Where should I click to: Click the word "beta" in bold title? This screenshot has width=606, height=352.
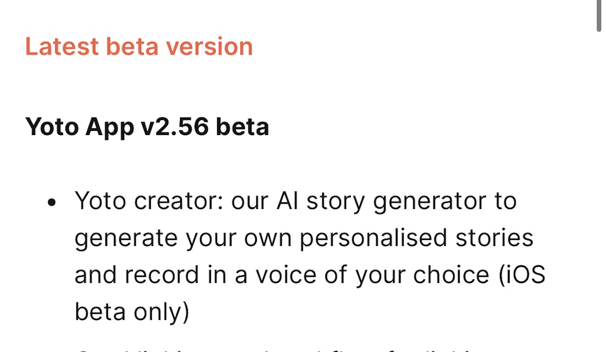(242, 127)
